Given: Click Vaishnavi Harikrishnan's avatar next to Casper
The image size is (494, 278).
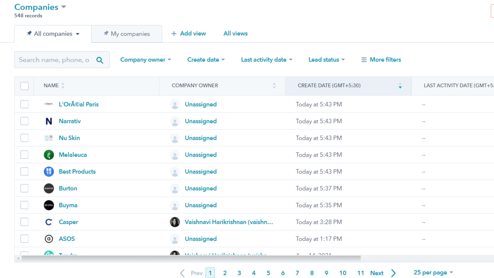Looking at the screenshot, I should click(x=175, y=222).
